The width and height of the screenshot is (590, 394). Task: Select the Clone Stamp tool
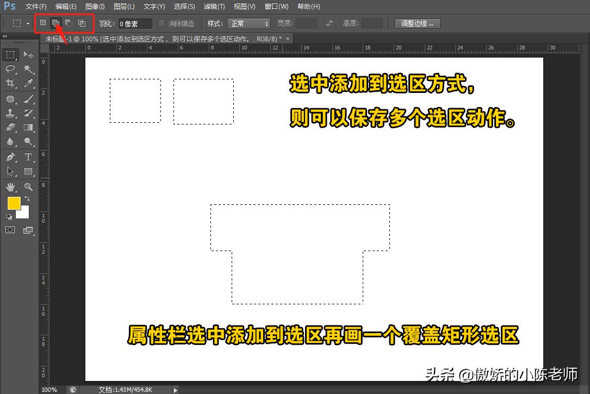point(11,112)
